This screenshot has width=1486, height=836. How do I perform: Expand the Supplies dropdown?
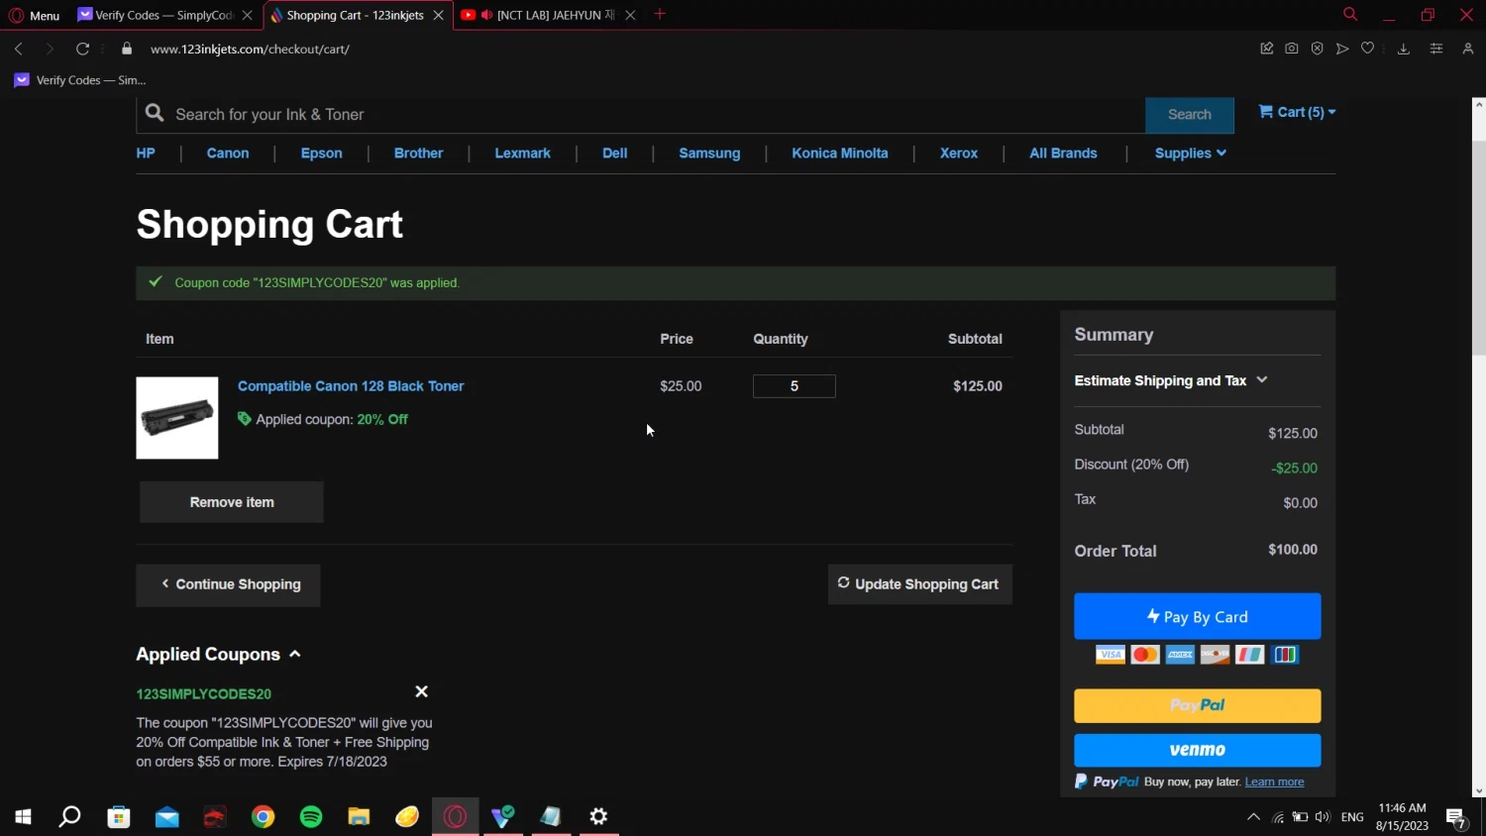(1190, 153)
